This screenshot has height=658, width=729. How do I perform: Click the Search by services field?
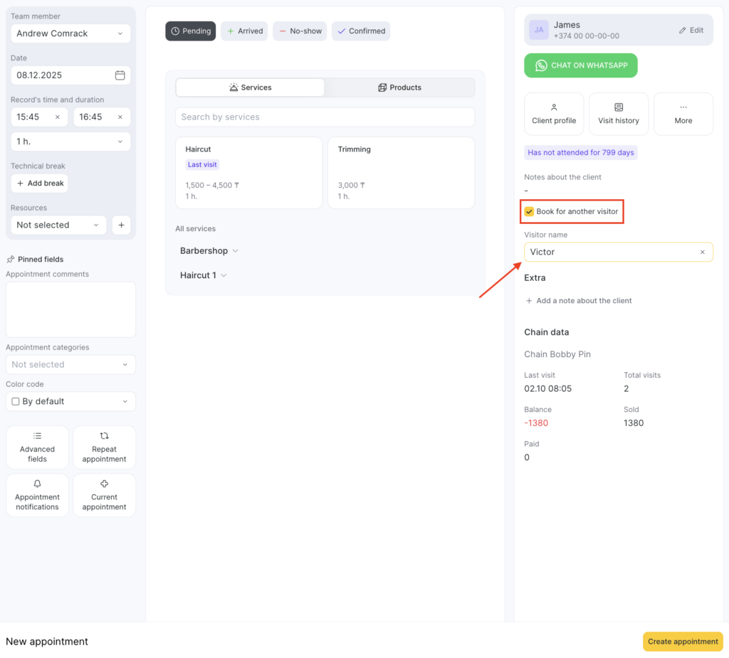(325, 117)
